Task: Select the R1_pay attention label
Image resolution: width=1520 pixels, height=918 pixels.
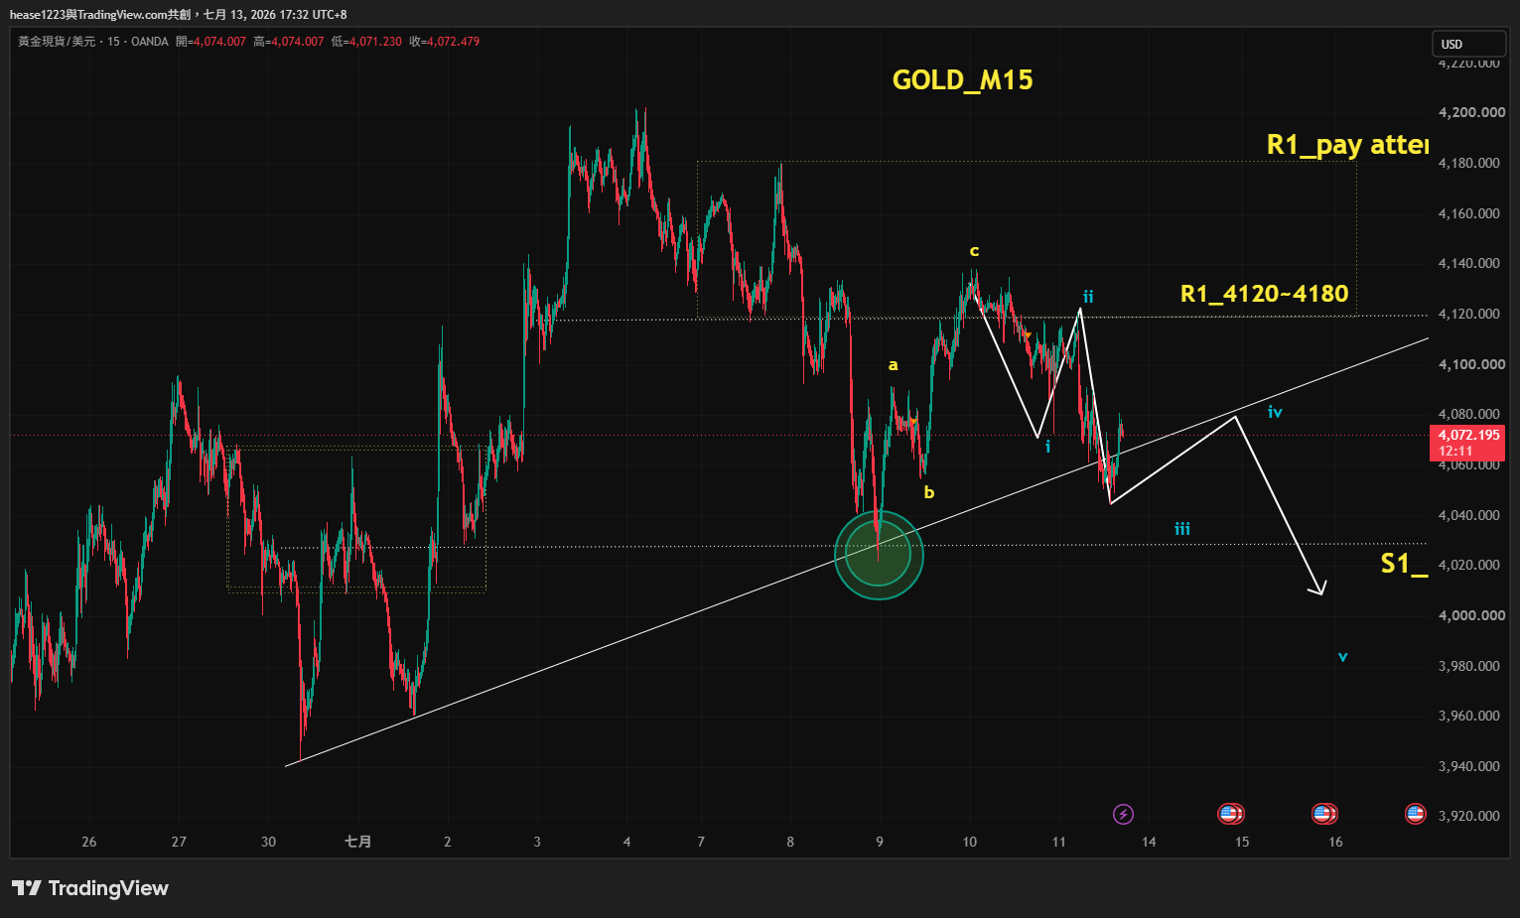Action: coord(1347,145)
